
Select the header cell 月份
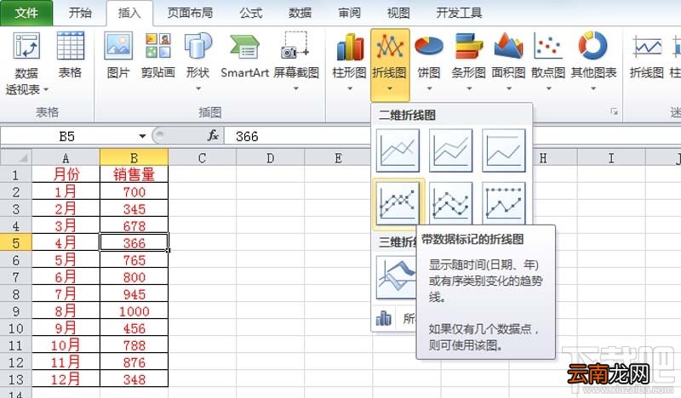[x=66, y=174]
